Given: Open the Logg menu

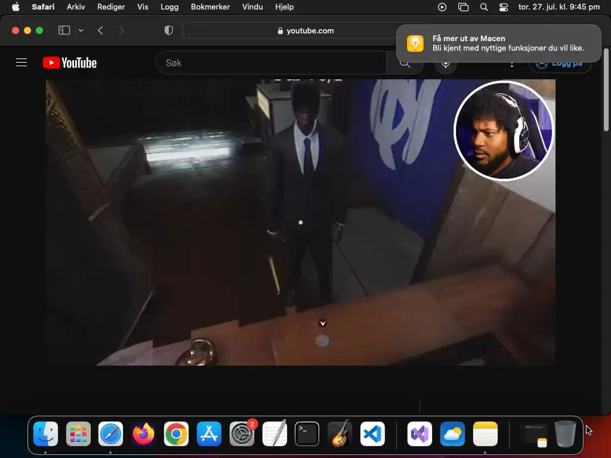Looking at the screenshot, I should coord(169,7).
